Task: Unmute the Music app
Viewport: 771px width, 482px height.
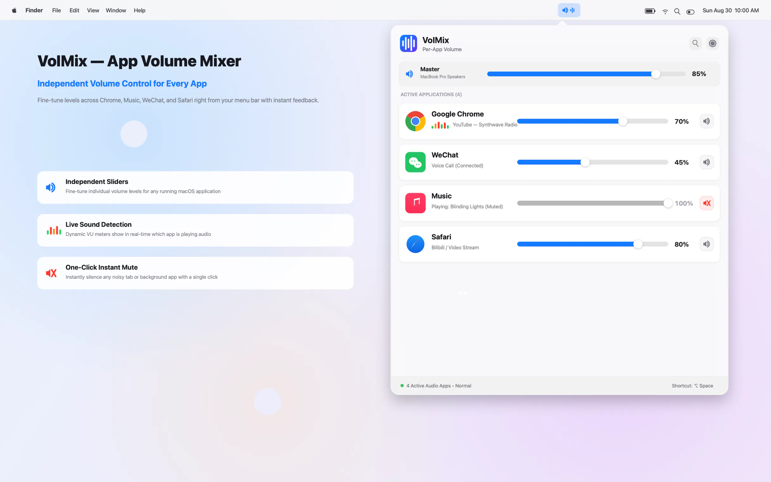Action: coord(706,203)
